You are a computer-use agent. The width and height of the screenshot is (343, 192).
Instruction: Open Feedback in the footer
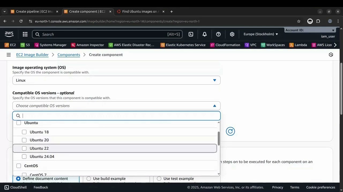click(x=41, y=187)
